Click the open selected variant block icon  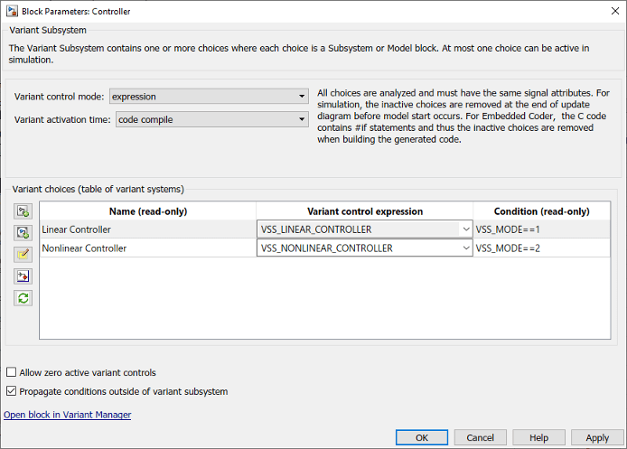[23, 276]
